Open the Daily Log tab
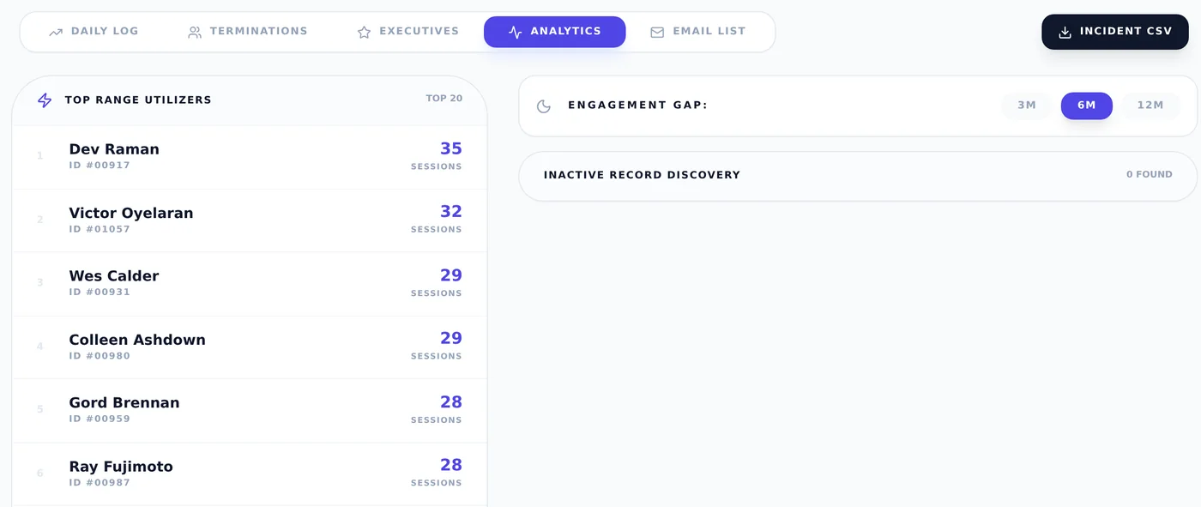Screen dimensions: 1201x507 (x=94, y=32)
